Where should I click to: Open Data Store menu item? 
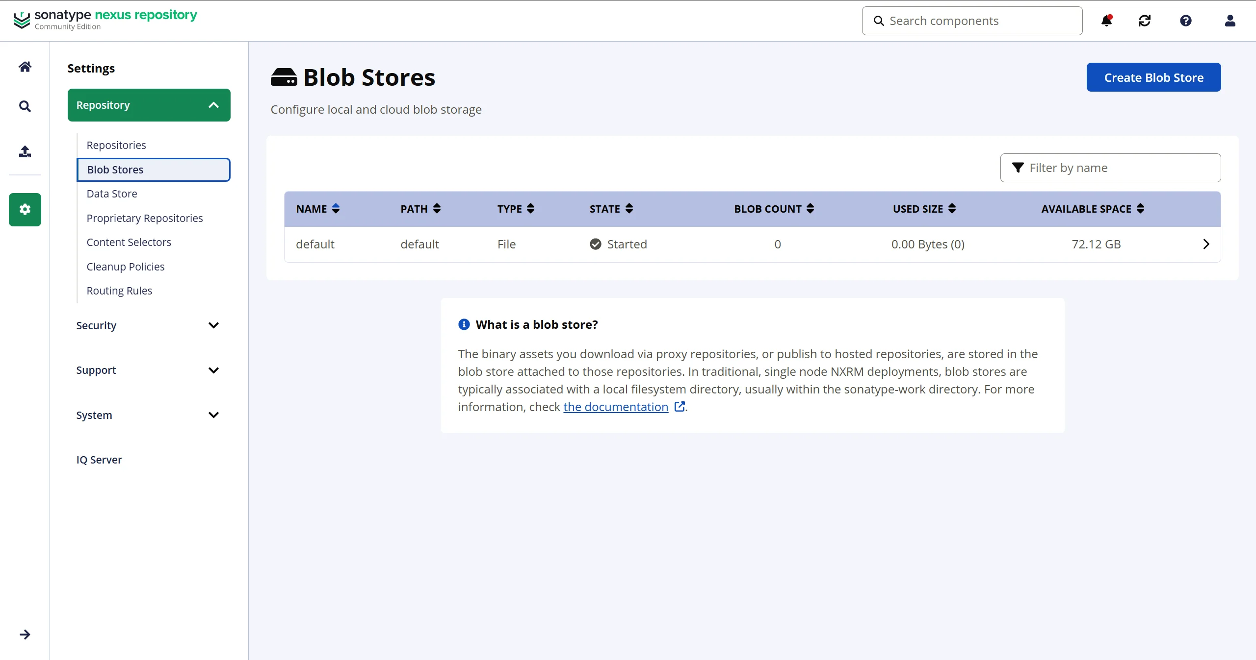(x=112, y=194)
